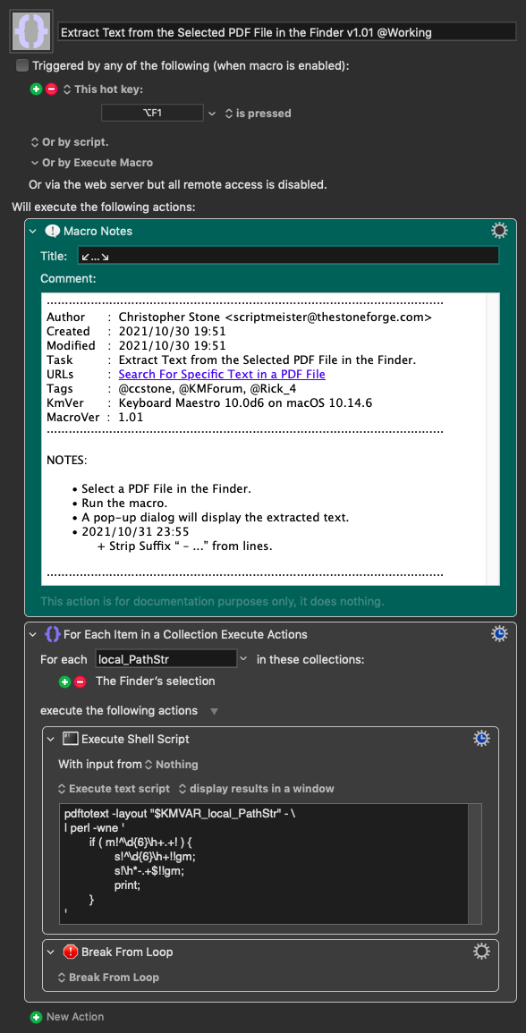Add a new trigger with green plus
Image resolution: width=526 pixels, height=1033 pixels.
pyautogui.click(x=37, y=89)
